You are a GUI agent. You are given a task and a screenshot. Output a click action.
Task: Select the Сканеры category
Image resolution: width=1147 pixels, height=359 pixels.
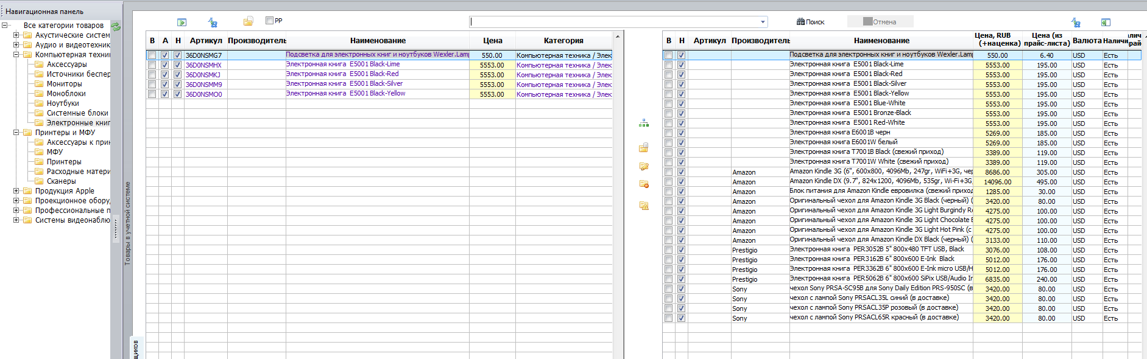pos(61,181)
